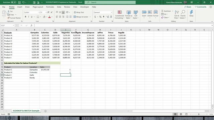Open the Merge & Center dropdown arrow
The image size is (214, 120).
point(90,17)
